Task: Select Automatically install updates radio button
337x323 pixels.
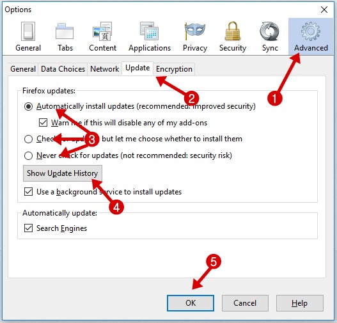Action: coord(28,106)
